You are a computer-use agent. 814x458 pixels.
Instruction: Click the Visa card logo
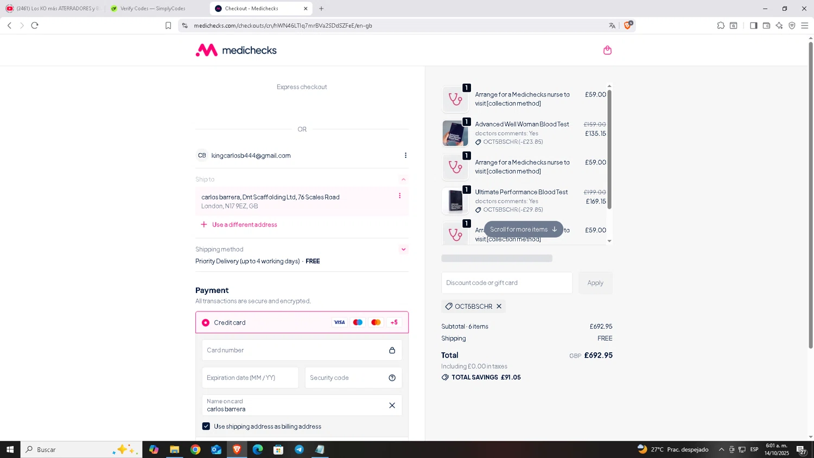coord(339,322)
